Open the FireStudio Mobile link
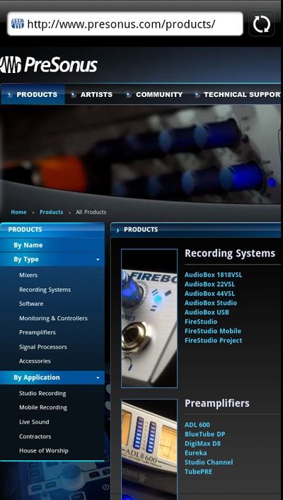Viewport: 283px width, 500px height. [x=213, y=331]
